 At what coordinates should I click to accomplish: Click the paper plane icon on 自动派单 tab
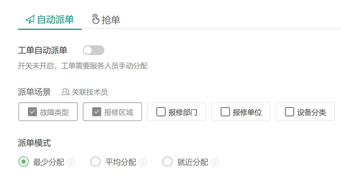click(30, 20)
